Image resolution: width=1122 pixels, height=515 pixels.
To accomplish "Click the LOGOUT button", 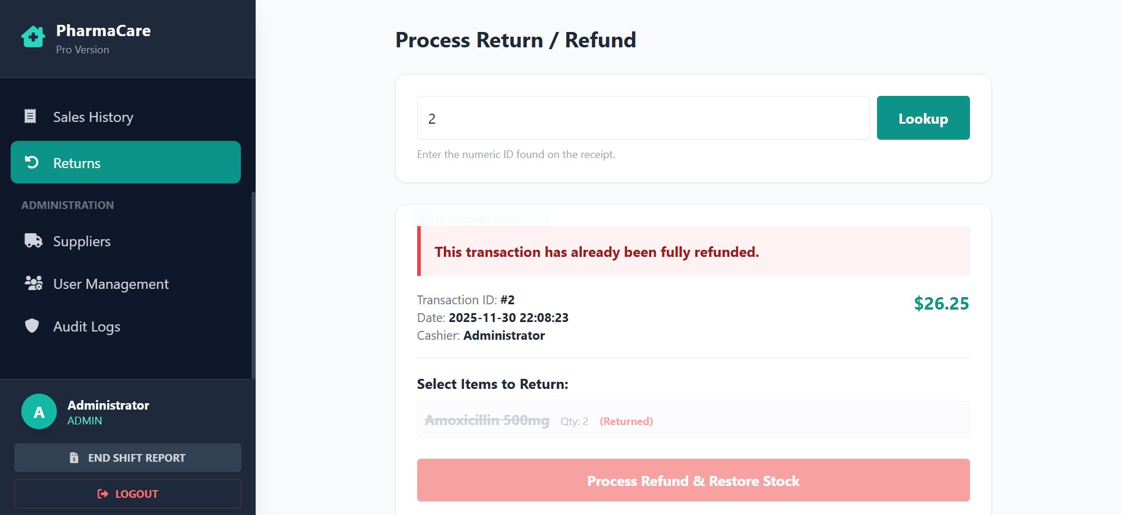I will 128,494.
